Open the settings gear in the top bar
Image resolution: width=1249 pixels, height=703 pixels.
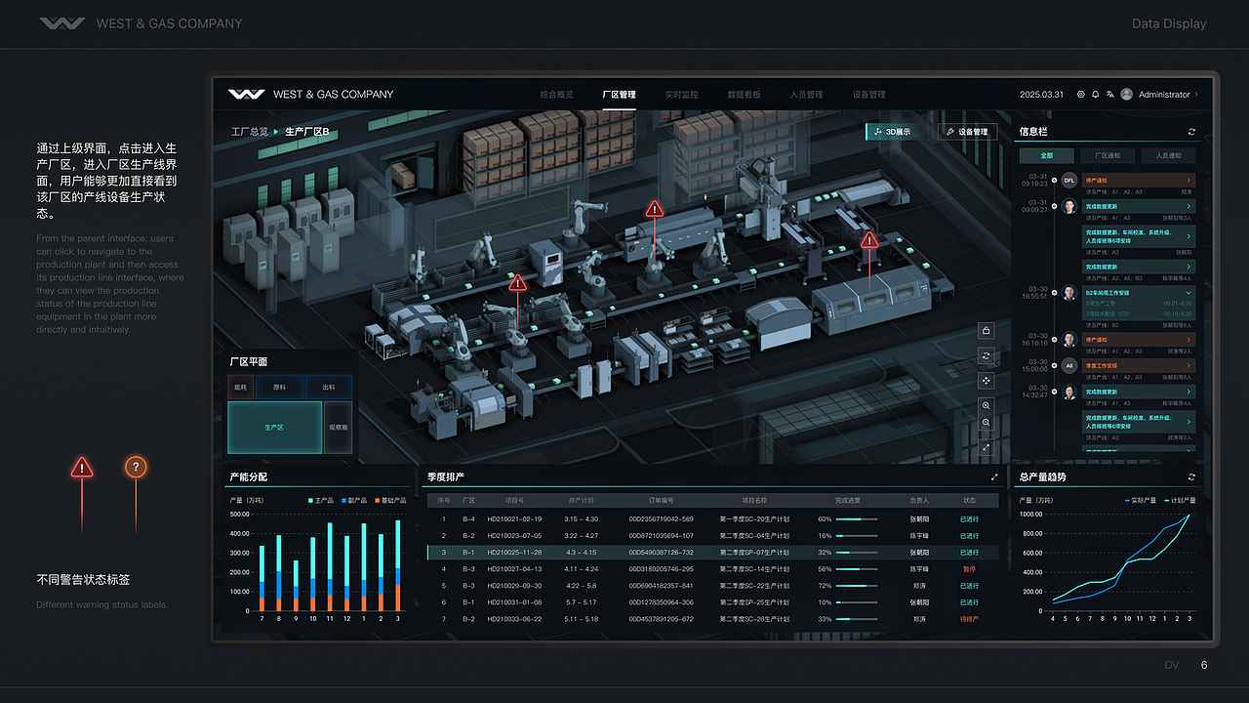[x=1080, y=95]
